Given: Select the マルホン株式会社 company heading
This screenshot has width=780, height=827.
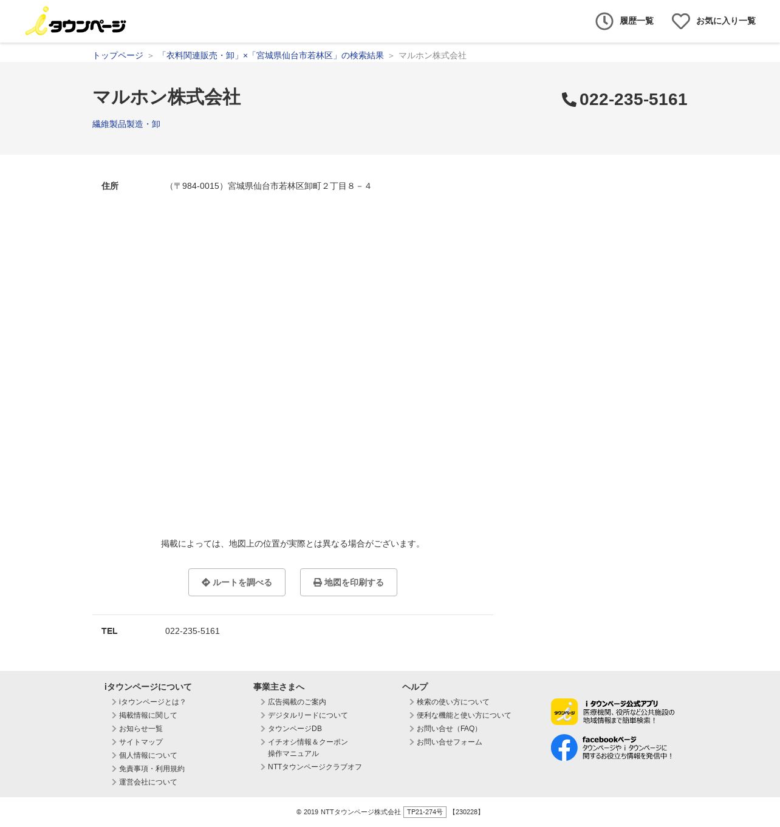Looking at the screenshot, I should point(166,97).
